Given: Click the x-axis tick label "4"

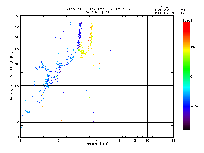Looking at the screenshot, I should 97,141.
